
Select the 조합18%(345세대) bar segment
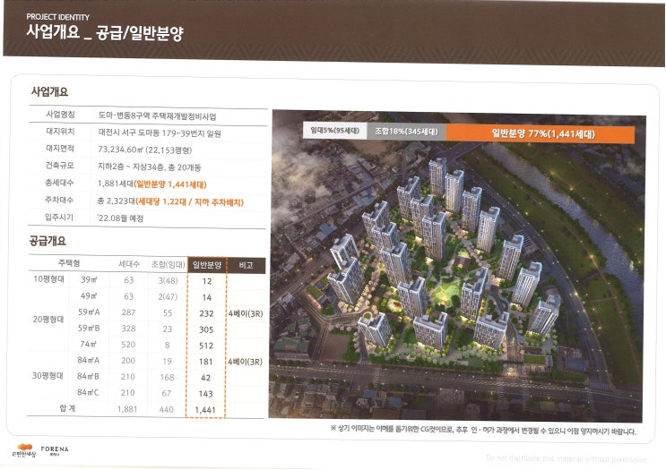(x=406, y=132)
